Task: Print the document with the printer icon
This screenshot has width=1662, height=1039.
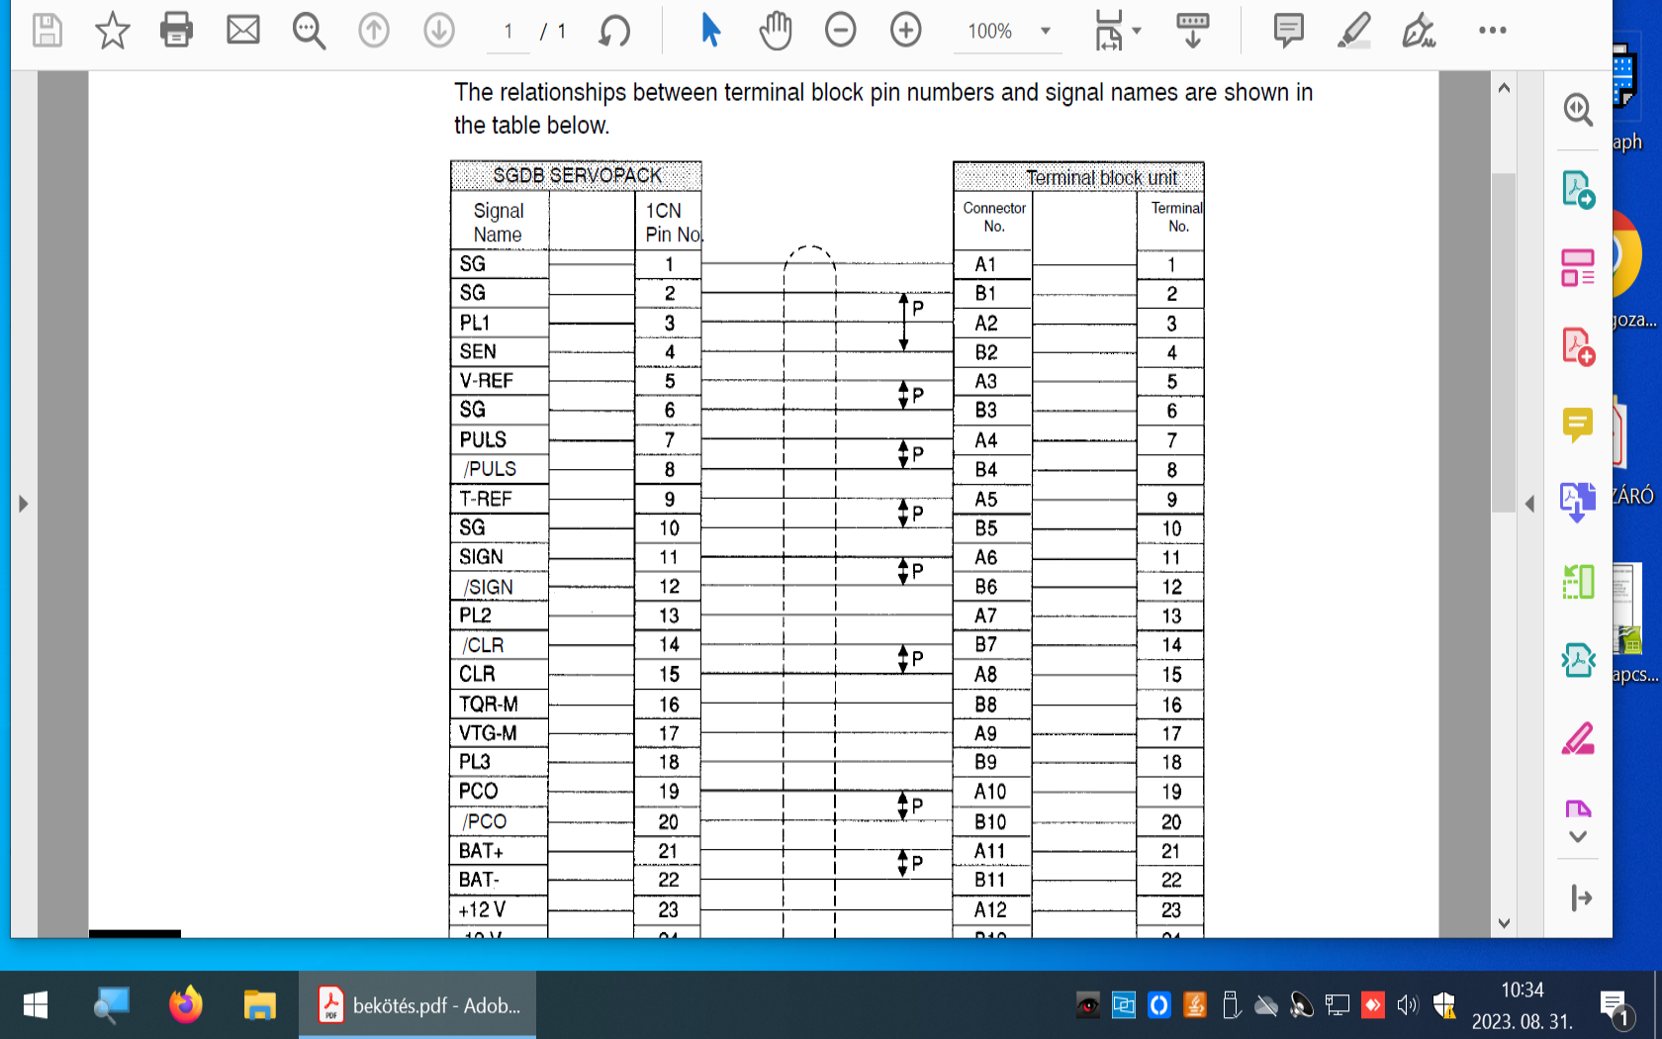Action: 177,31
